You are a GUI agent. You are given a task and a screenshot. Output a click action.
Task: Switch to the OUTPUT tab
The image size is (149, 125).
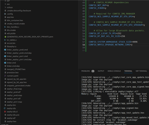pyautogui.click(x=101, y=71)
